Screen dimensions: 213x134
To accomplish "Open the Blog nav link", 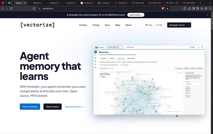I will point(117,25).
